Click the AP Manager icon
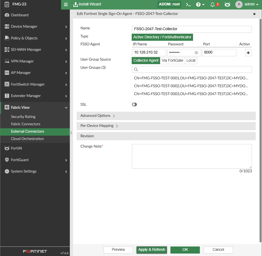The height and width of the screenshot is (256, 262). click(x=7, y=73)
